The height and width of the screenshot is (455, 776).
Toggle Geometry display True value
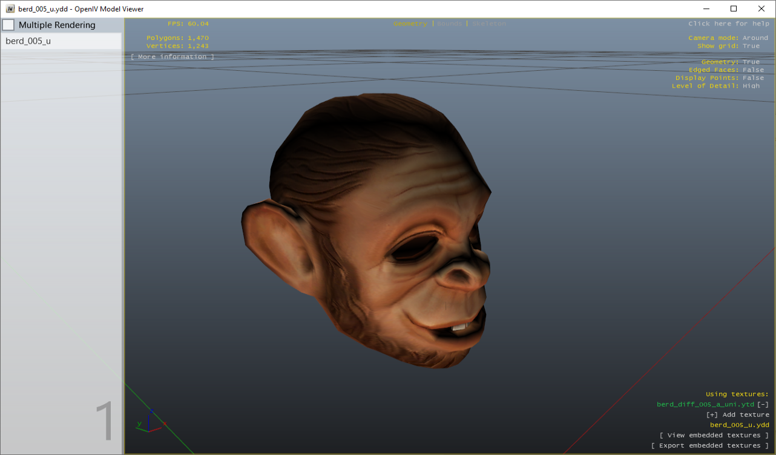pyautogui.click(x=751, y=62)
